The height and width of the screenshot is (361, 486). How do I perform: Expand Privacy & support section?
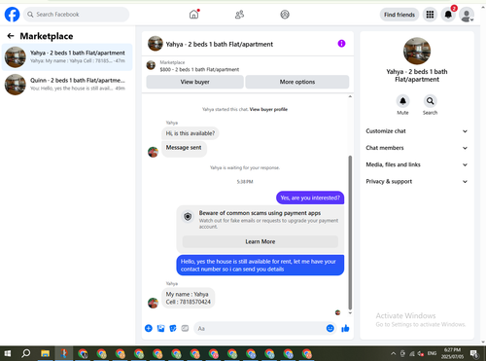[417, 182]
